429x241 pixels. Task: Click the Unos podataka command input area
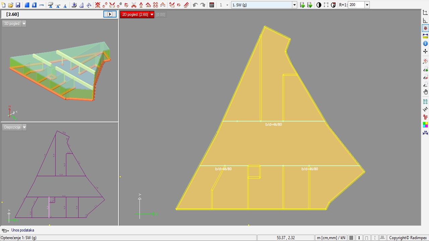click(x=23, y=230)
